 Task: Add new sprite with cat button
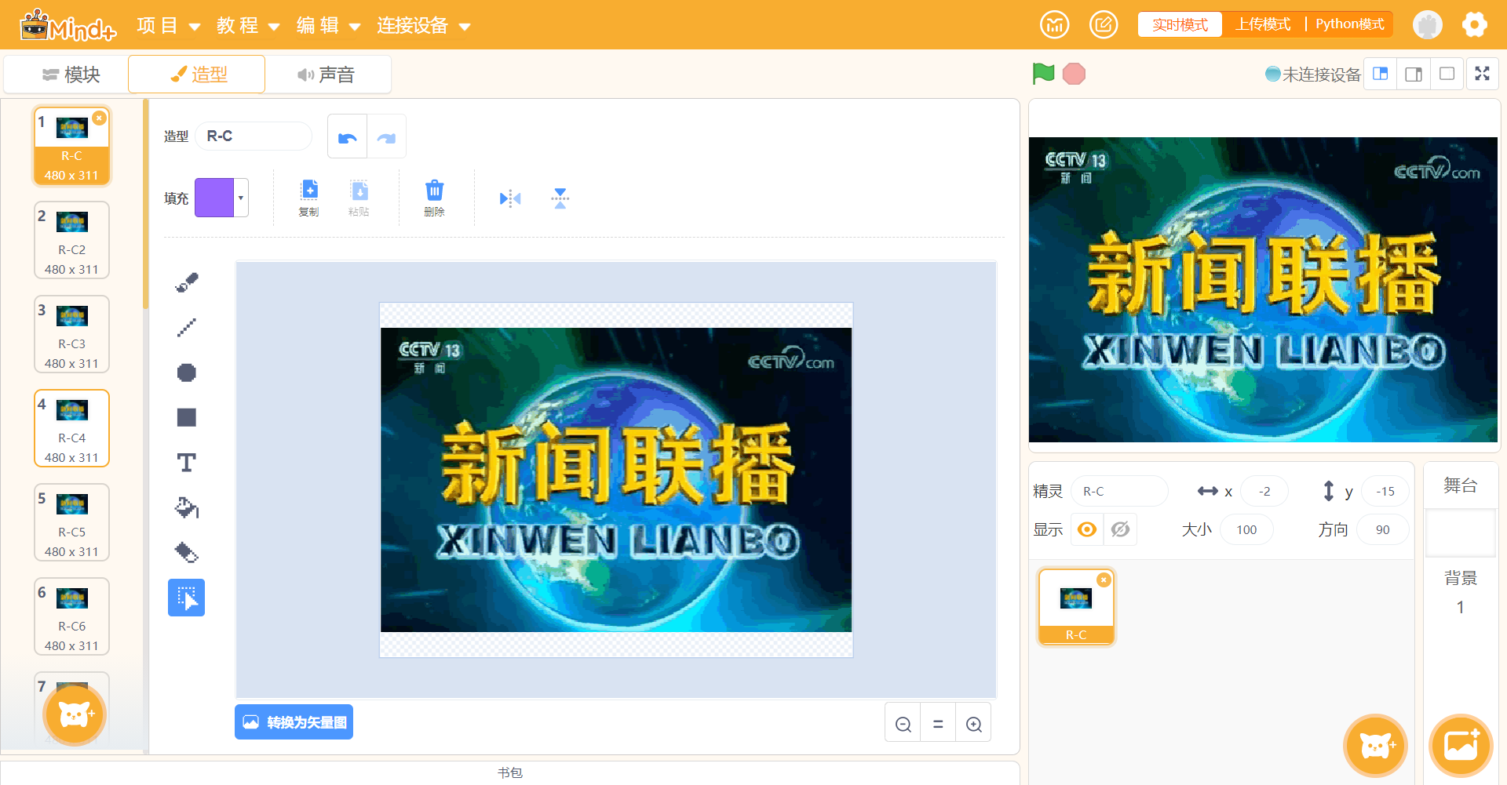[x=1375, y=745]
